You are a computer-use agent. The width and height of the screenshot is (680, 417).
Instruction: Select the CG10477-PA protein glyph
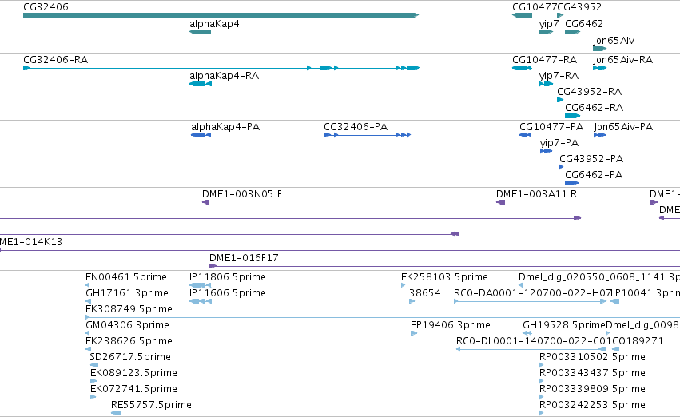tap(526, 135)
